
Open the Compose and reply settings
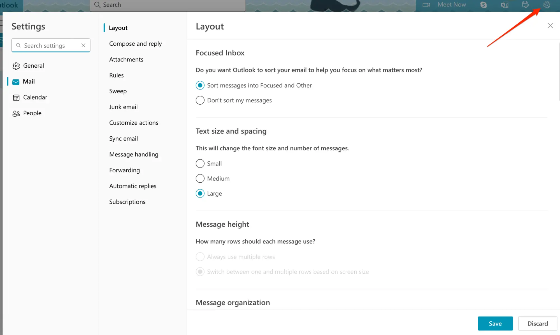(135, 43)
